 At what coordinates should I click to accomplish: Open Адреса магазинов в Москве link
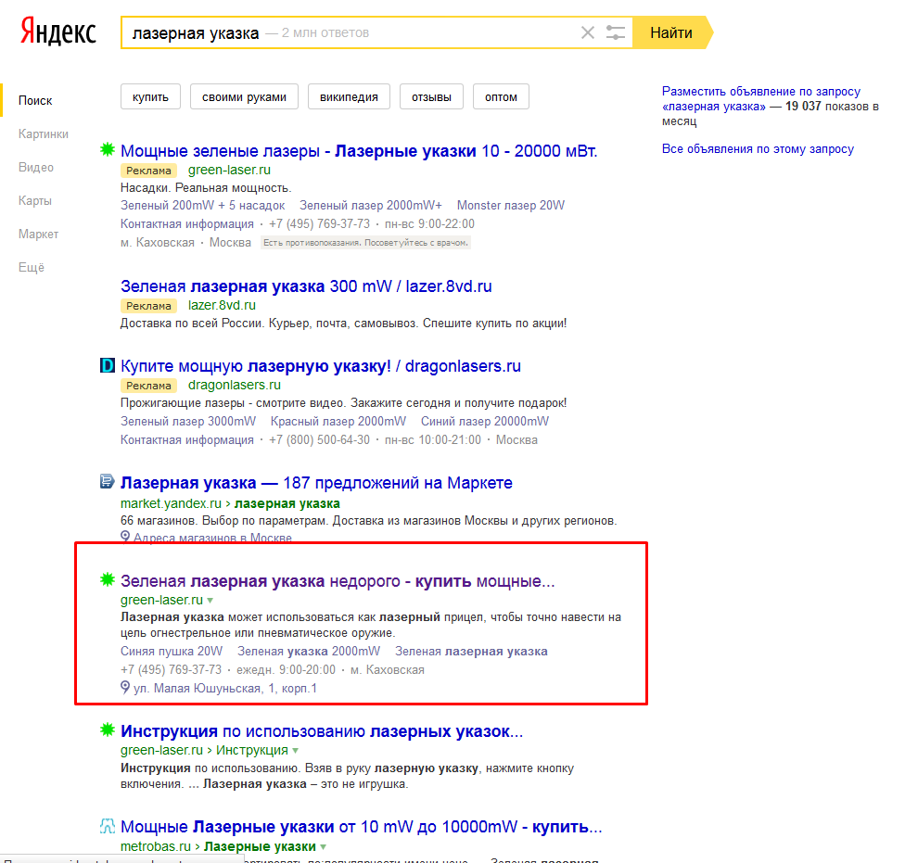click(212, 538)
